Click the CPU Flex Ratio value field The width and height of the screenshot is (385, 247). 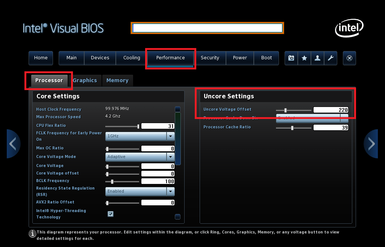point(158,126)
